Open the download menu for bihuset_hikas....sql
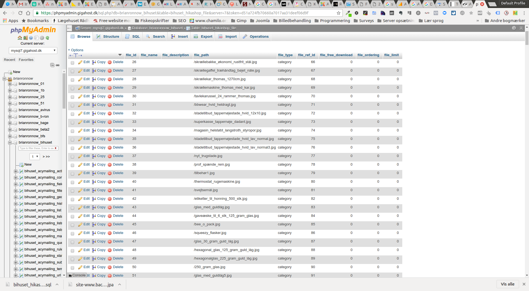 (x=57, y=284)
